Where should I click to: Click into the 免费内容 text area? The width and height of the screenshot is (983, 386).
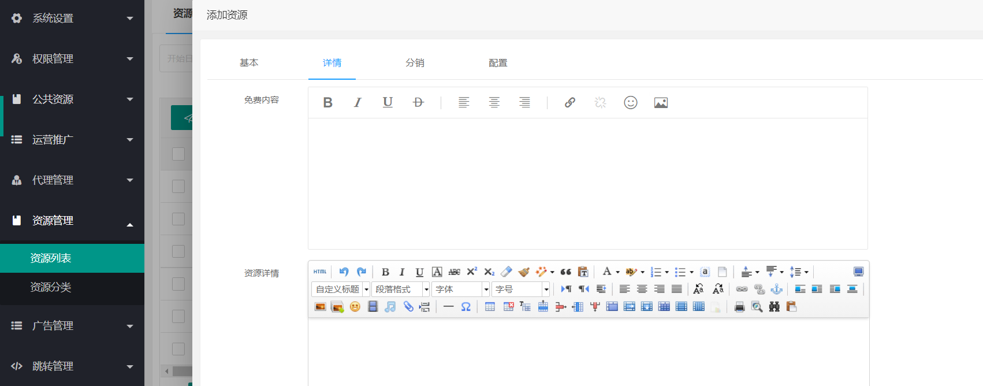588,184
